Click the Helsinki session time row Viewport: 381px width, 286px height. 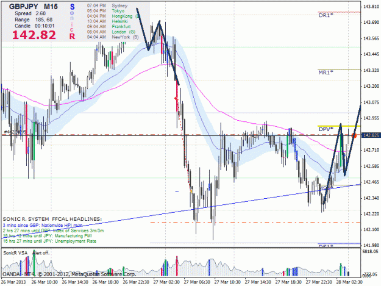click(x=107, y=21)
